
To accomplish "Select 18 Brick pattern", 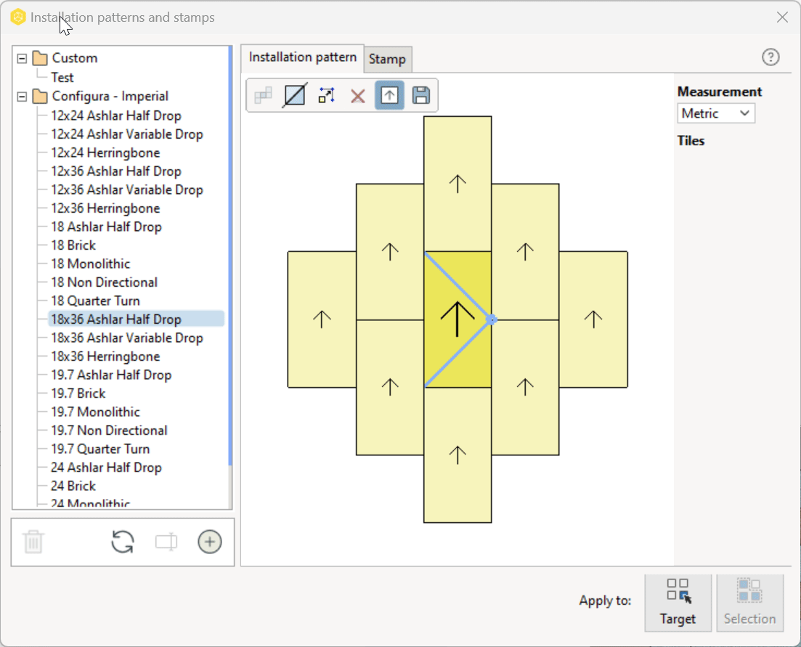I will (73, 245).
